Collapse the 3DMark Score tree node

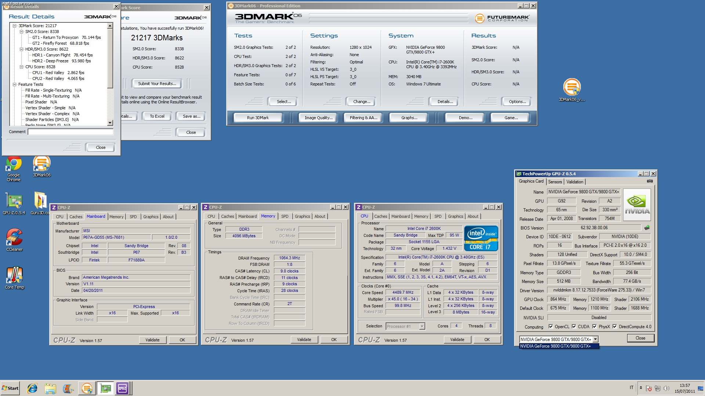click(14, 26)
